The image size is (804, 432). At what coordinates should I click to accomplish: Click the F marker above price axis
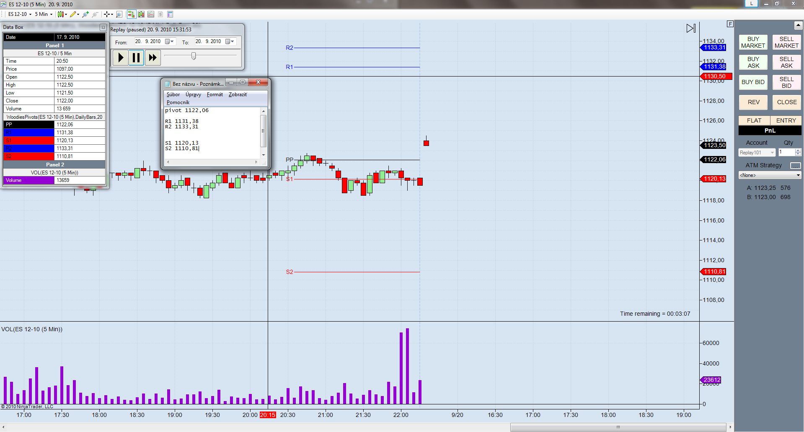tap(730, 24)
